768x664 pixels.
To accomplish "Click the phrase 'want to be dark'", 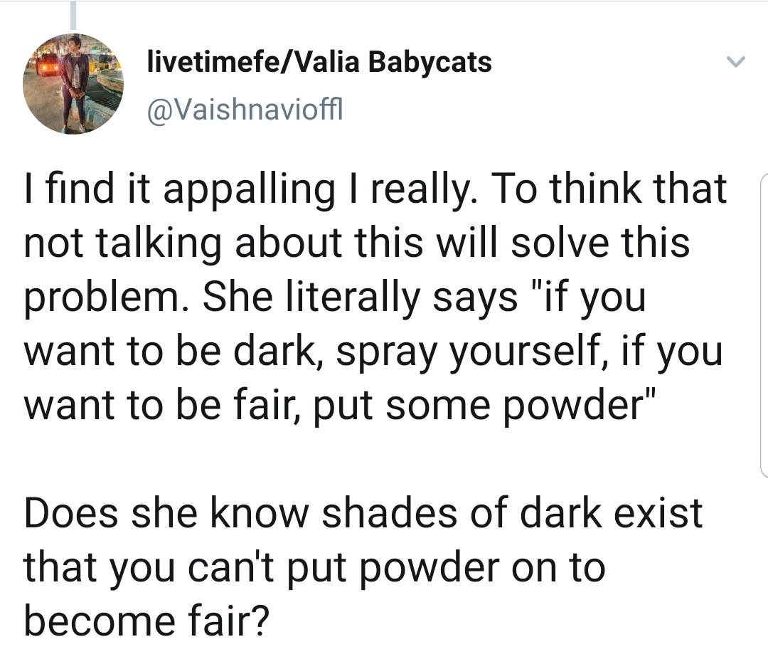I will tap(169, 352).
